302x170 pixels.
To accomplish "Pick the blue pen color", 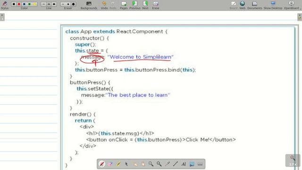I will (x=24, y=4).
